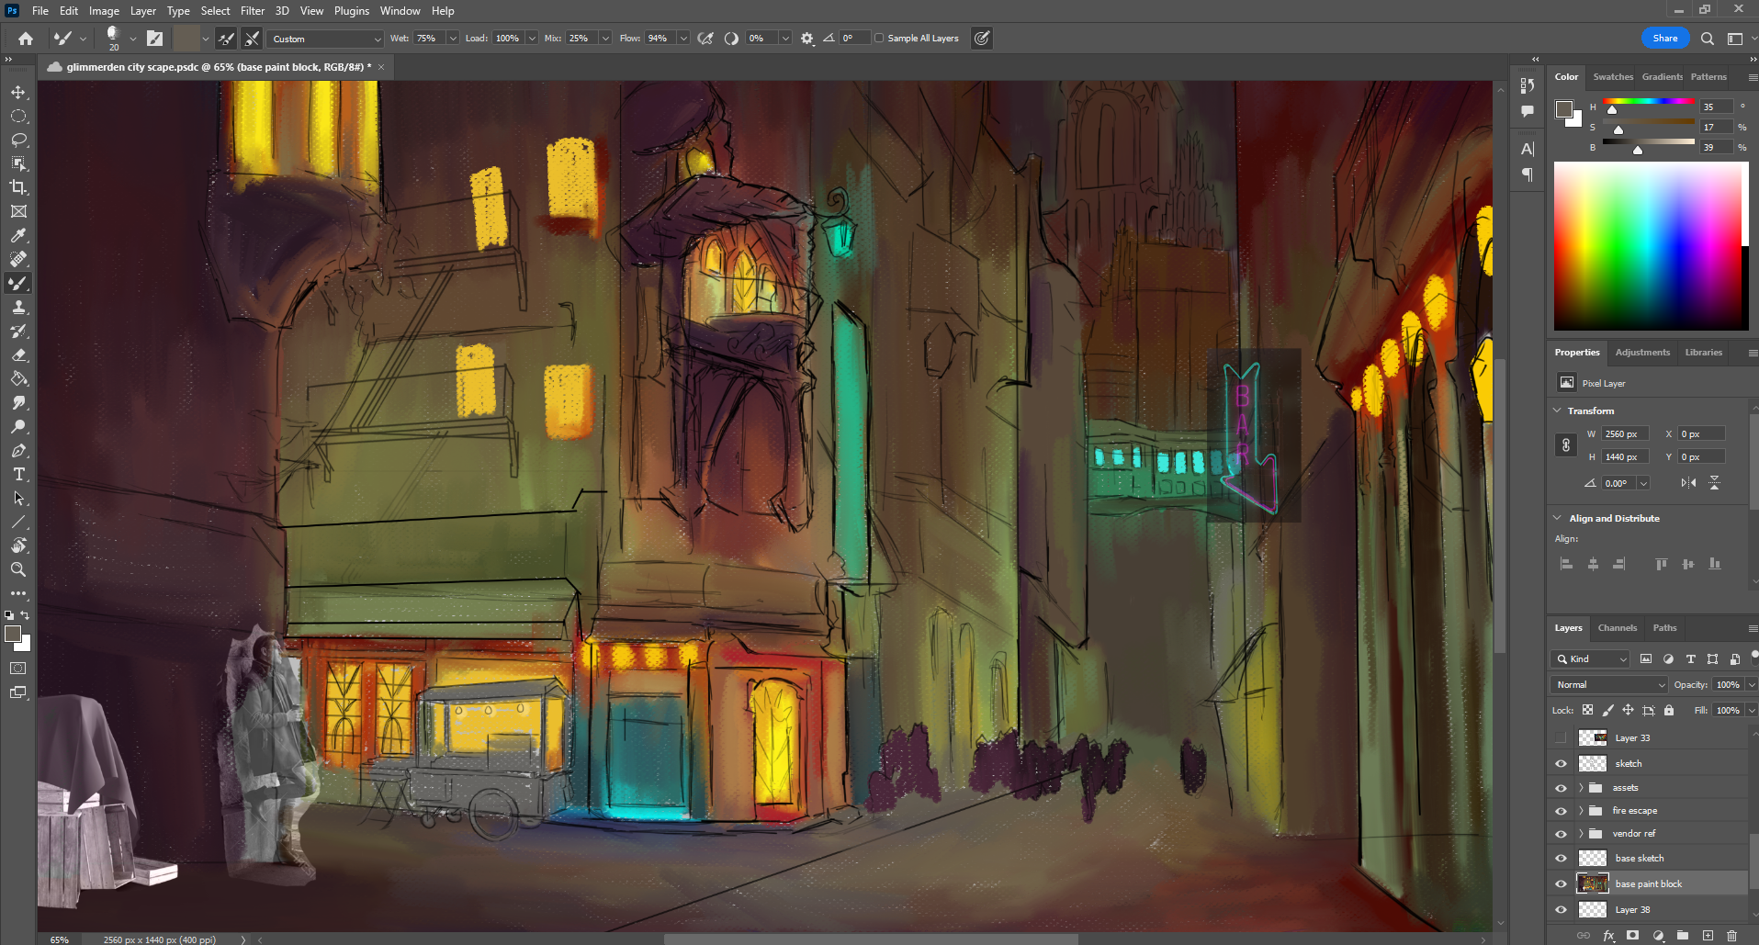The width and height of the screenshot is (1759, 945).
Task: Create a new layer with plus icon
Action: click(1708, 936)
